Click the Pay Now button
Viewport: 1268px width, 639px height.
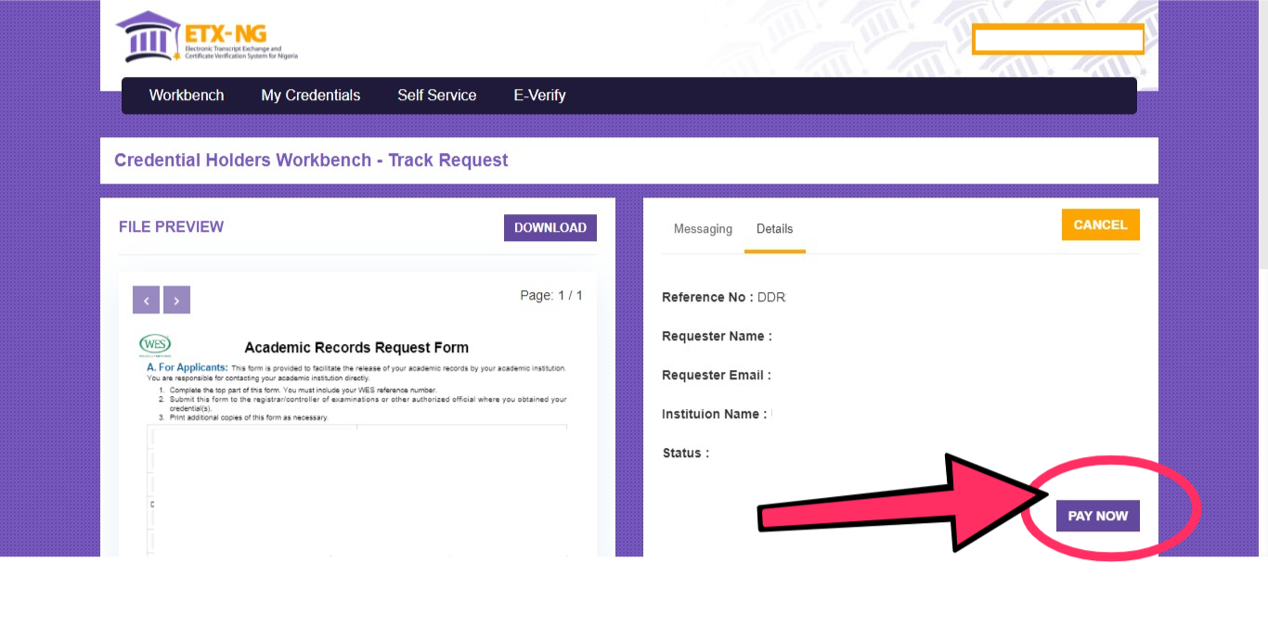[x=1098, y=516]
